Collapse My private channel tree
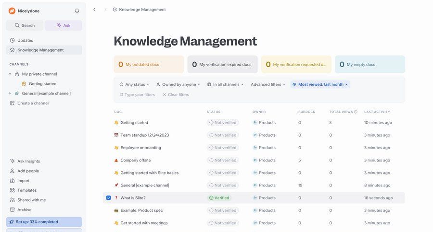 coord(10,74)
